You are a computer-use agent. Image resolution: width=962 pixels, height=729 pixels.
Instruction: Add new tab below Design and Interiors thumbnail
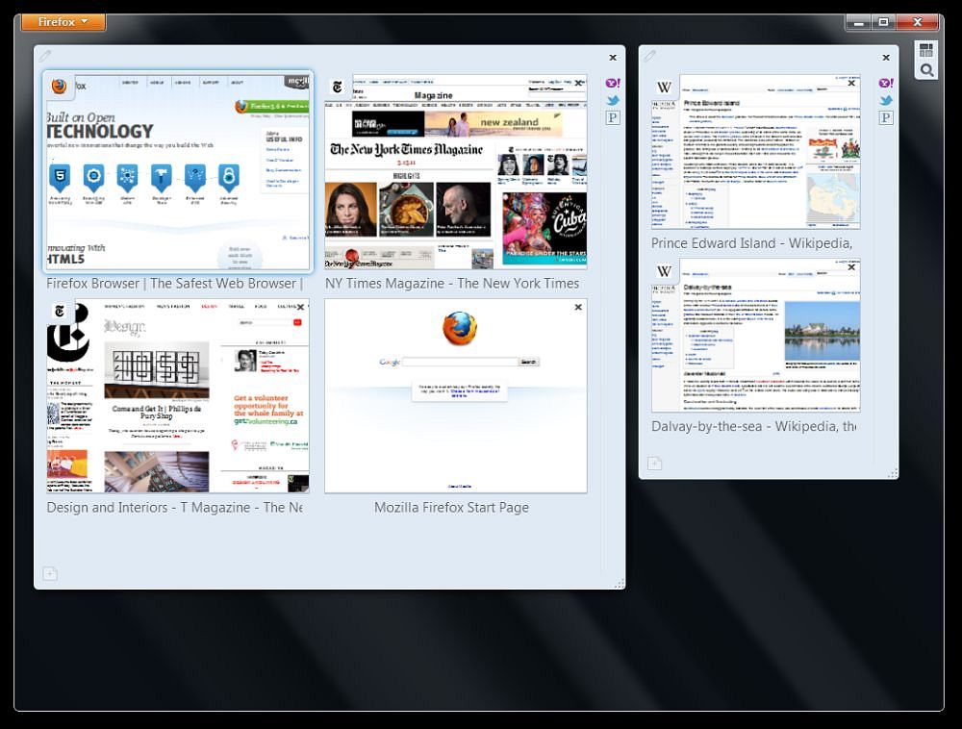tap(50, 574)
